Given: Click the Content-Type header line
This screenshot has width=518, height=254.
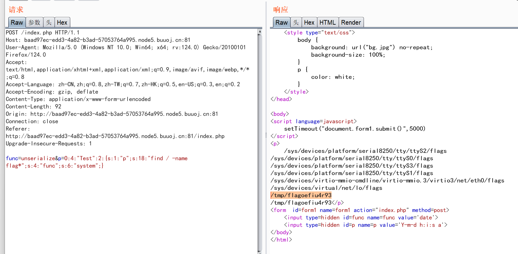Looking at the screenshot, I should [x=78, y=99].
